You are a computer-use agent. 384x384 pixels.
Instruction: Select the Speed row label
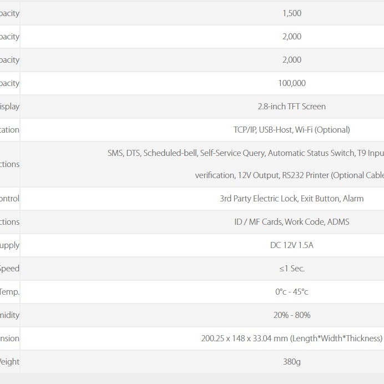click(x=9, y=269)
